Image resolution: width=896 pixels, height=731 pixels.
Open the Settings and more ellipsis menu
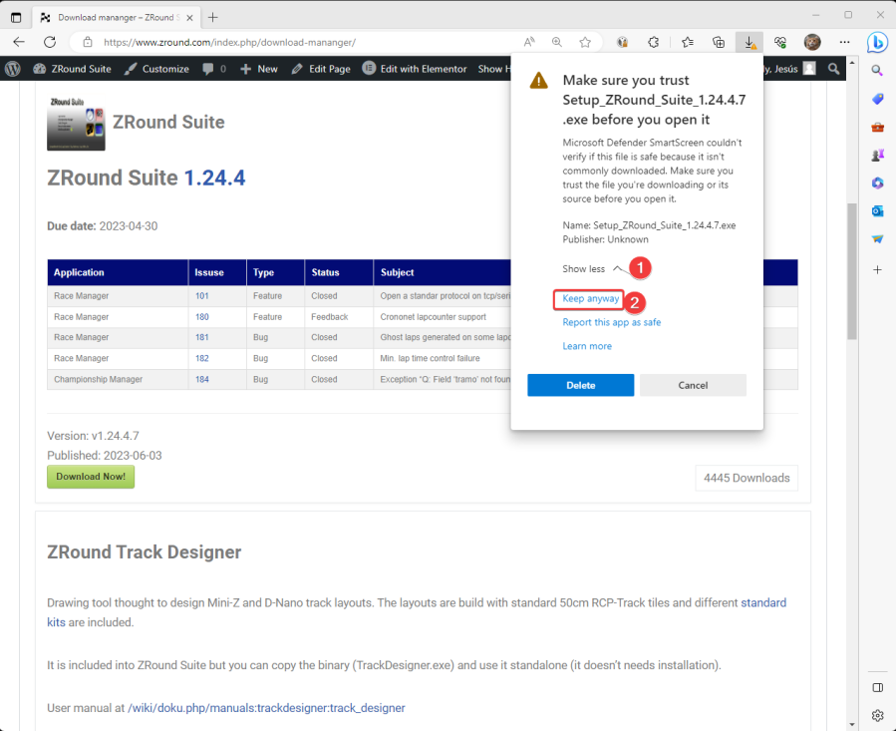(x=844, y=42)
